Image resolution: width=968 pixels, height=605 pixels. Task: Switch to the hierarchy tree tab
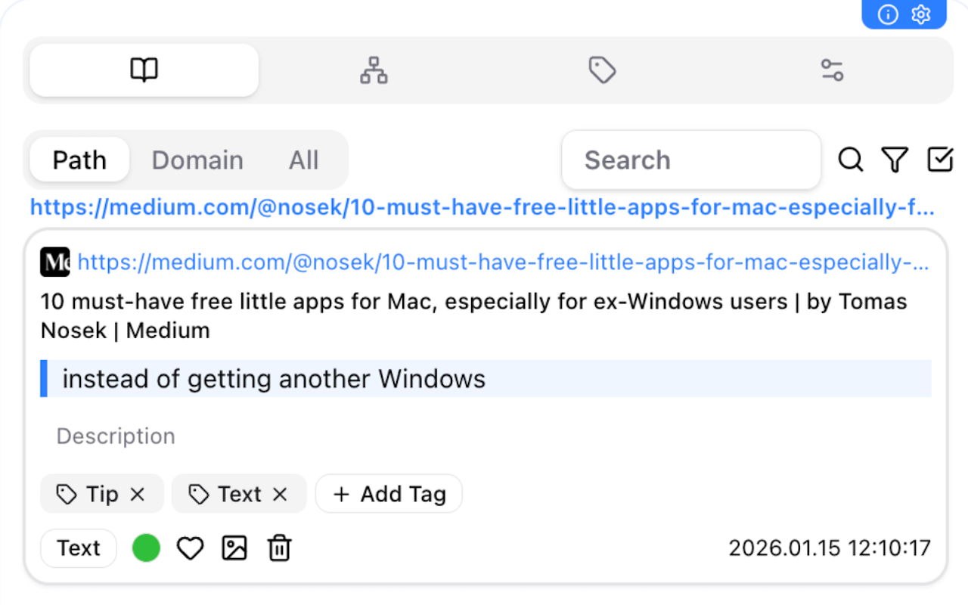tap(374, 70)
